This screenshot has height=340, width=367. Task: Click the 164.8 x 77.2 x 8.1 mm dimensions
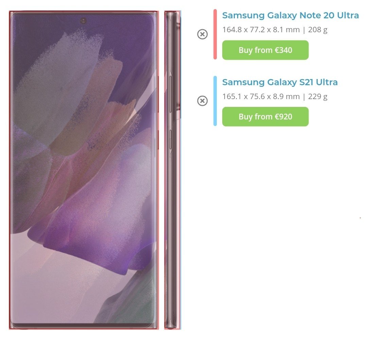(261, 30)
